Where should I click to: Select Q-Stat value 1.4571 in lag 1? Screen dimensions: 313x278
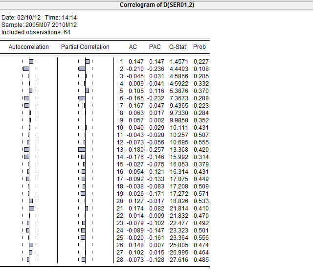(178, 62)
